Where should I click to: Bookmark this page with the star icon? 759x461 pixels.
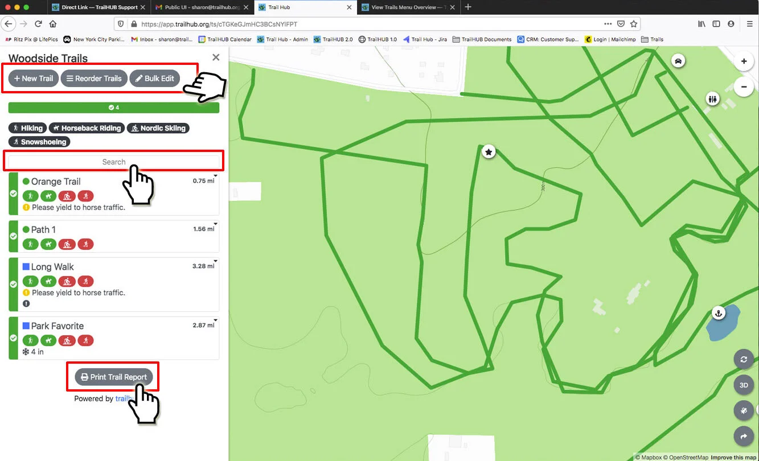633,24
